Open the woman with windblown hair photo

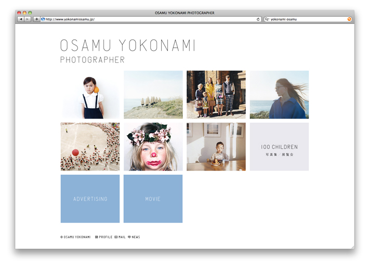click(x=279, y=95)
